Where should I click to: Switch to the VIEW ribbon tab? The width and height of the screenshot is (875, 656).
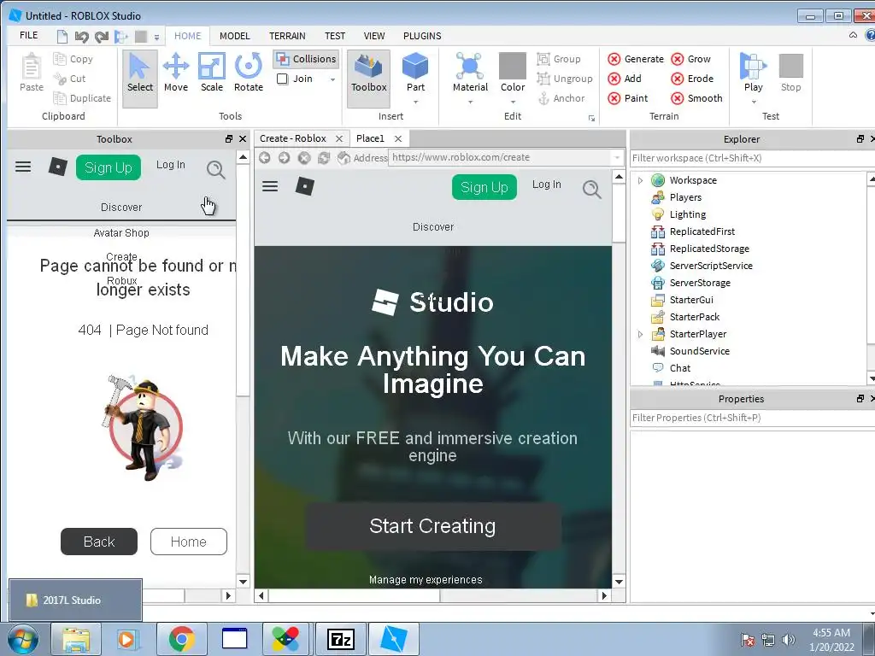[x=374, y=36]
